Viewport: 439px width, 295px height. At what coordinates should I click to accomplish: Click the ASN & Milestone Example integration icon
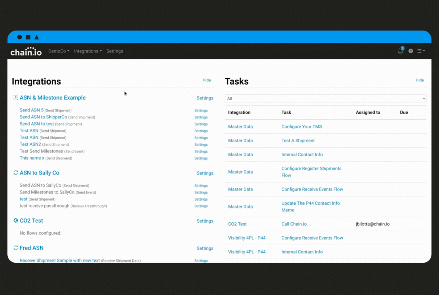[16, 97]
